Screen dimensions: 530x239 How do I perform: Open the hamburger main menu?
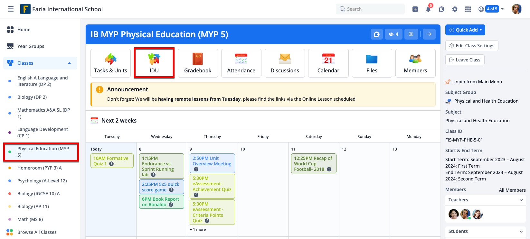pyautogui.click(x=11, y=9)
